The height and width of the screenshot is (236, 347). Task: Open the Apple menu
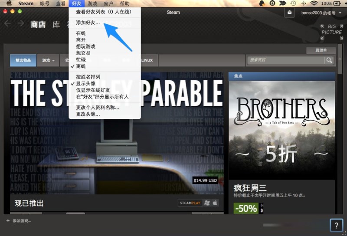pyautogui.click(x=9, y=3)
